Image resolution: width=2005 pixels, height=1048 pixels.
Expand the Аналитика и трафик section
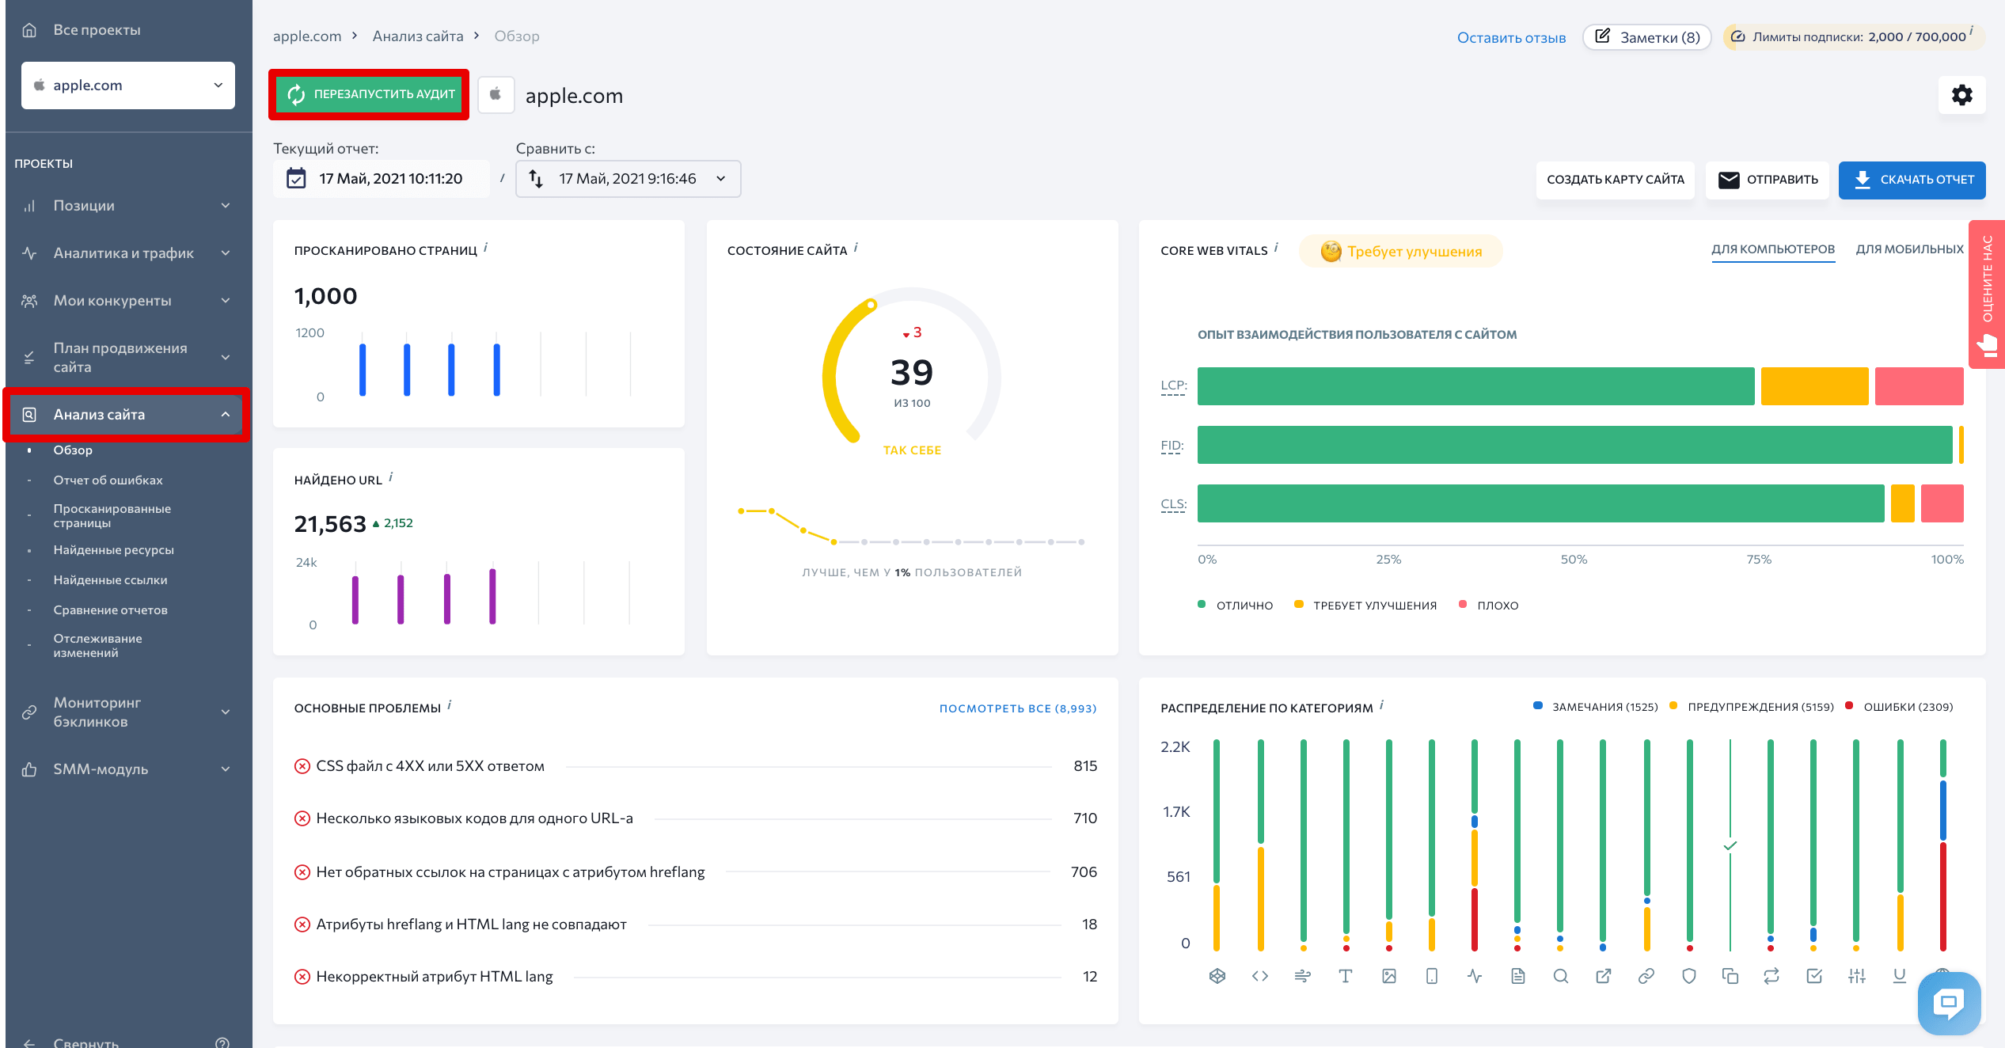127,253
